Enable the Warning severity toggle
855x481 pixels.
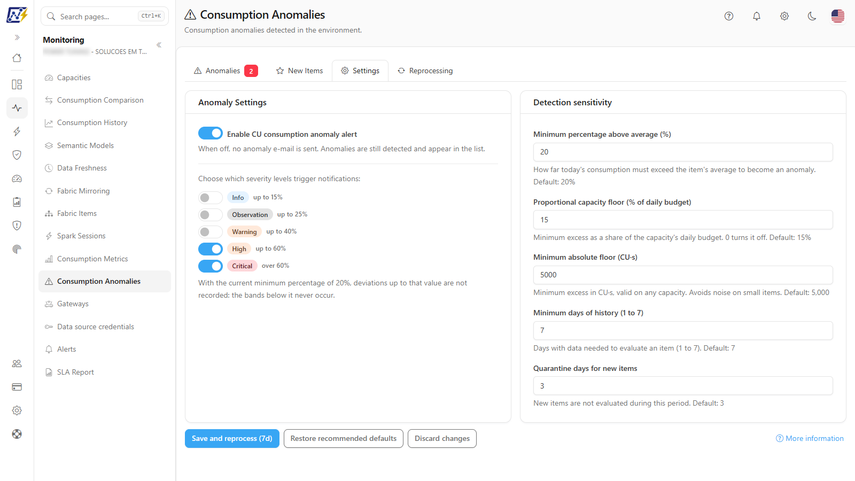click(211, 232)
